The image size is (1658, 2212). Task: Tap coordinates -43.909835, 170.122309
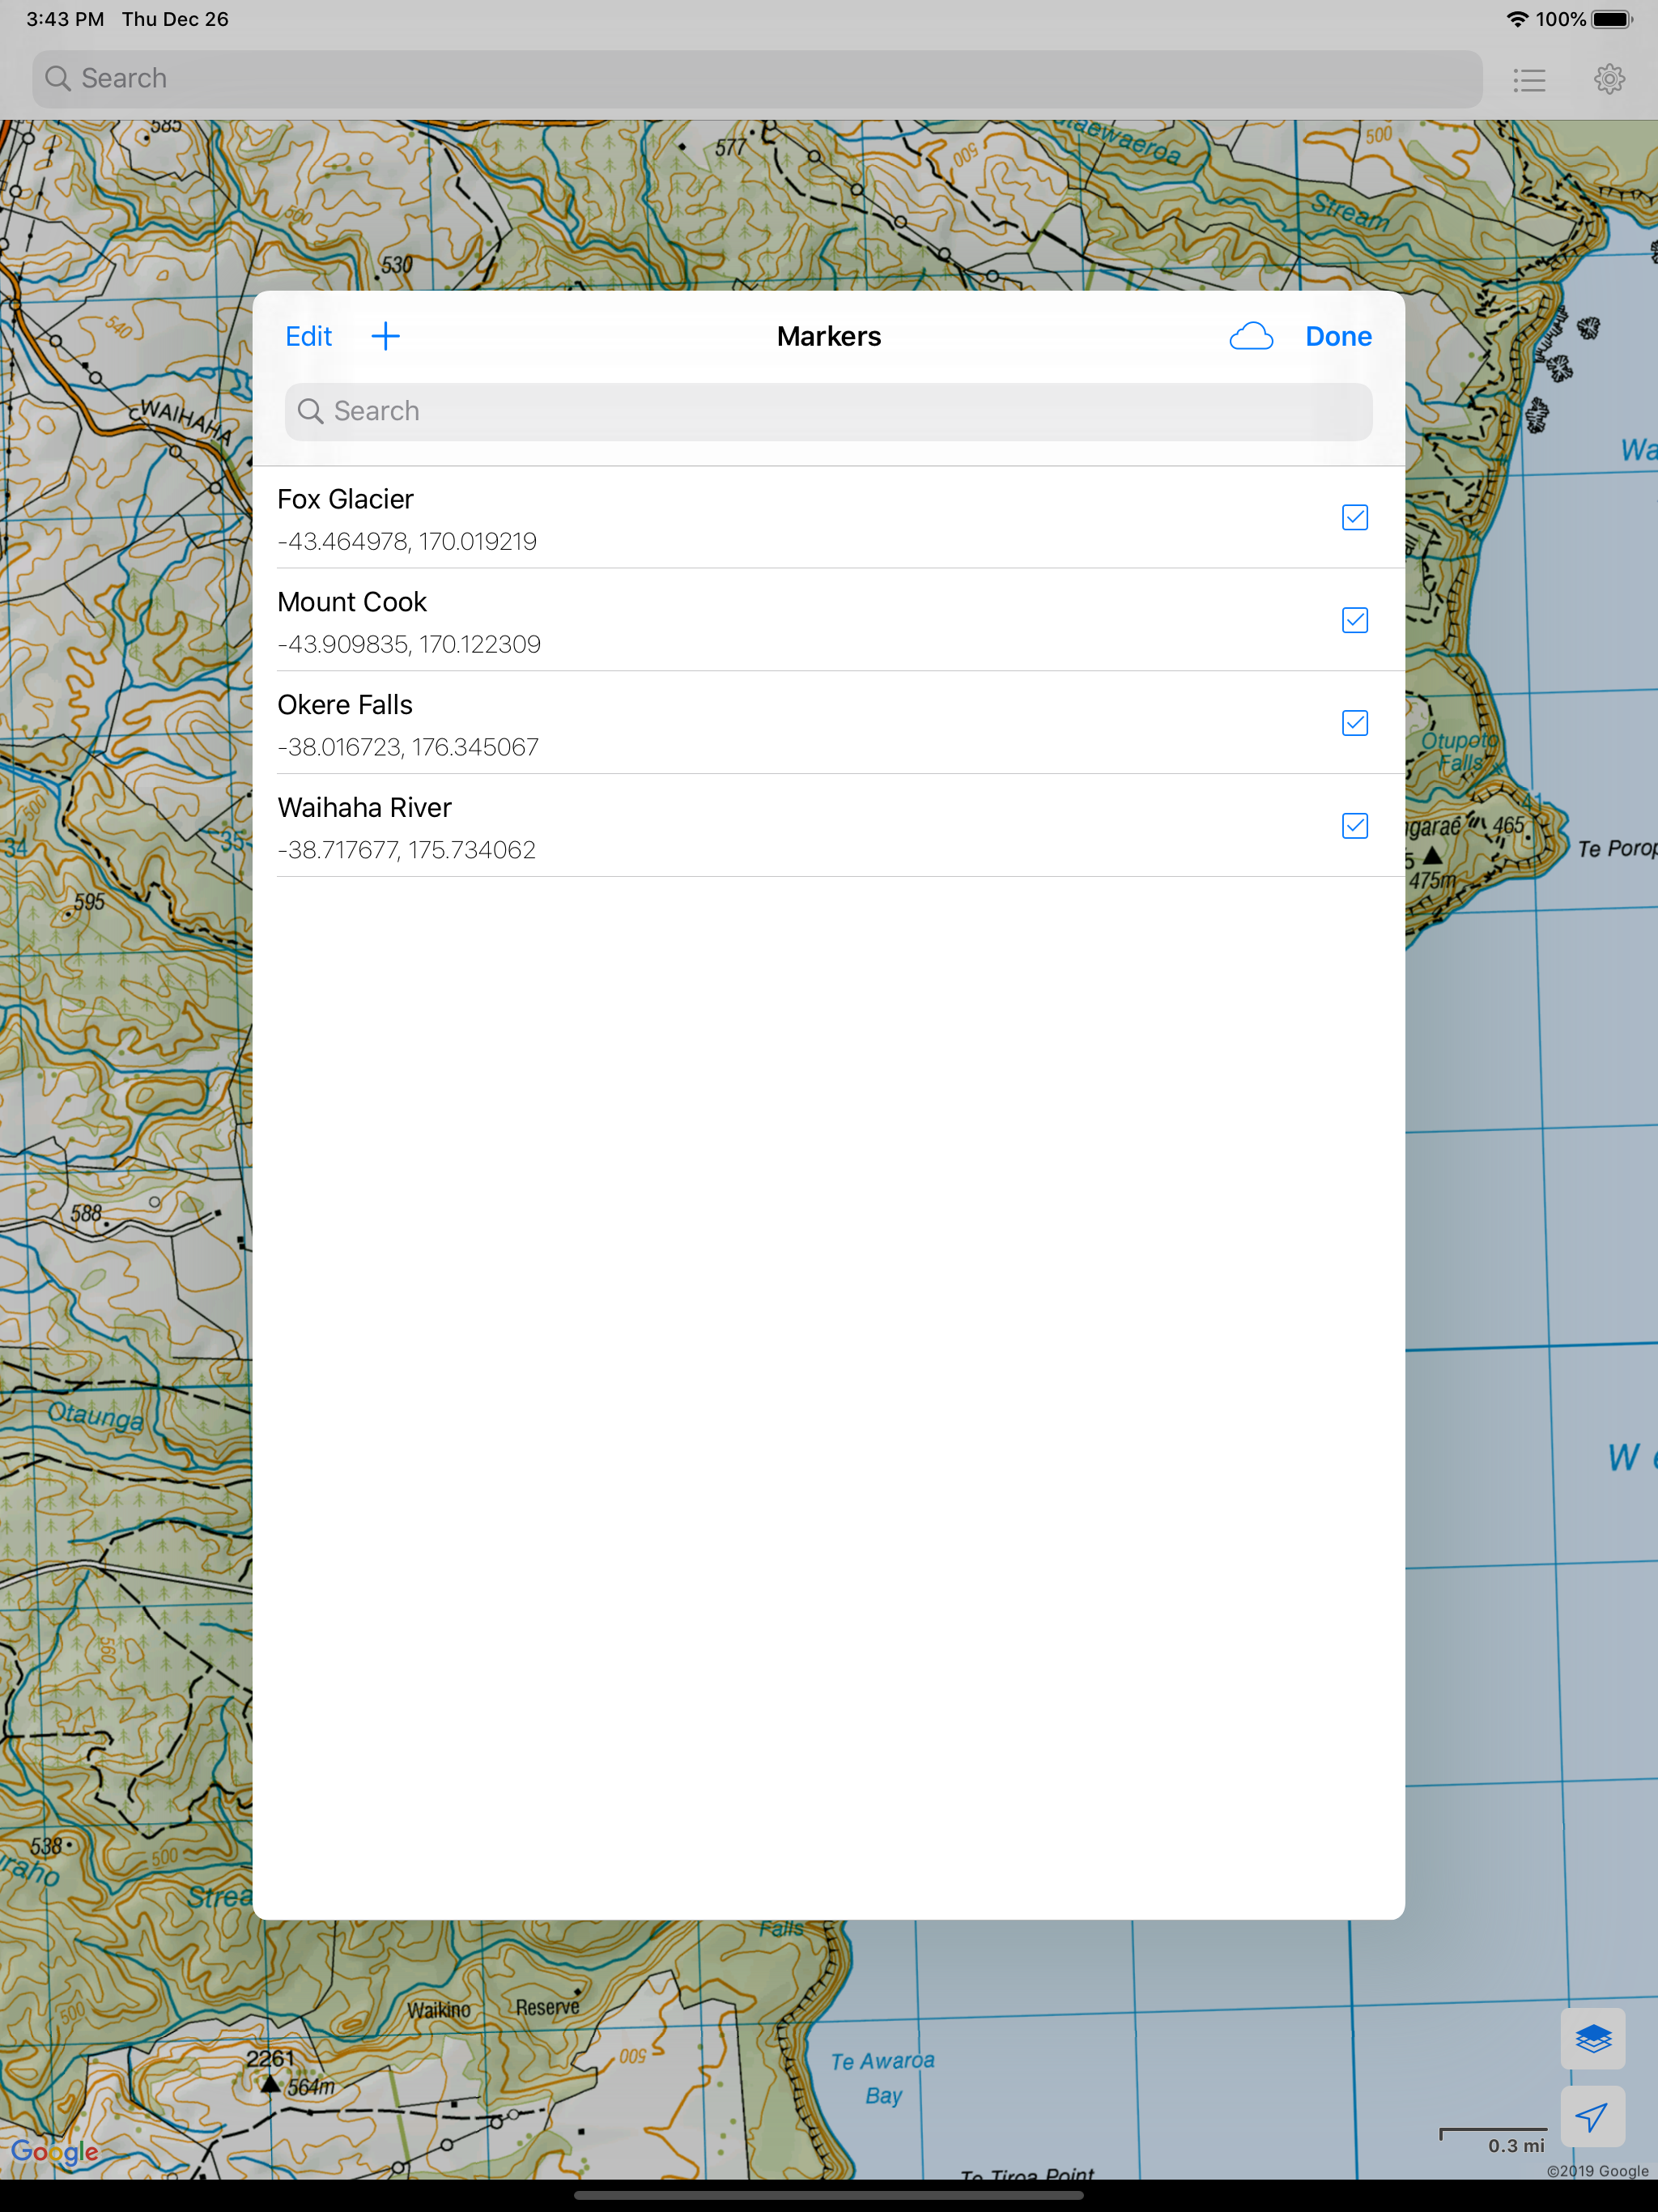[x=409, y=644]
